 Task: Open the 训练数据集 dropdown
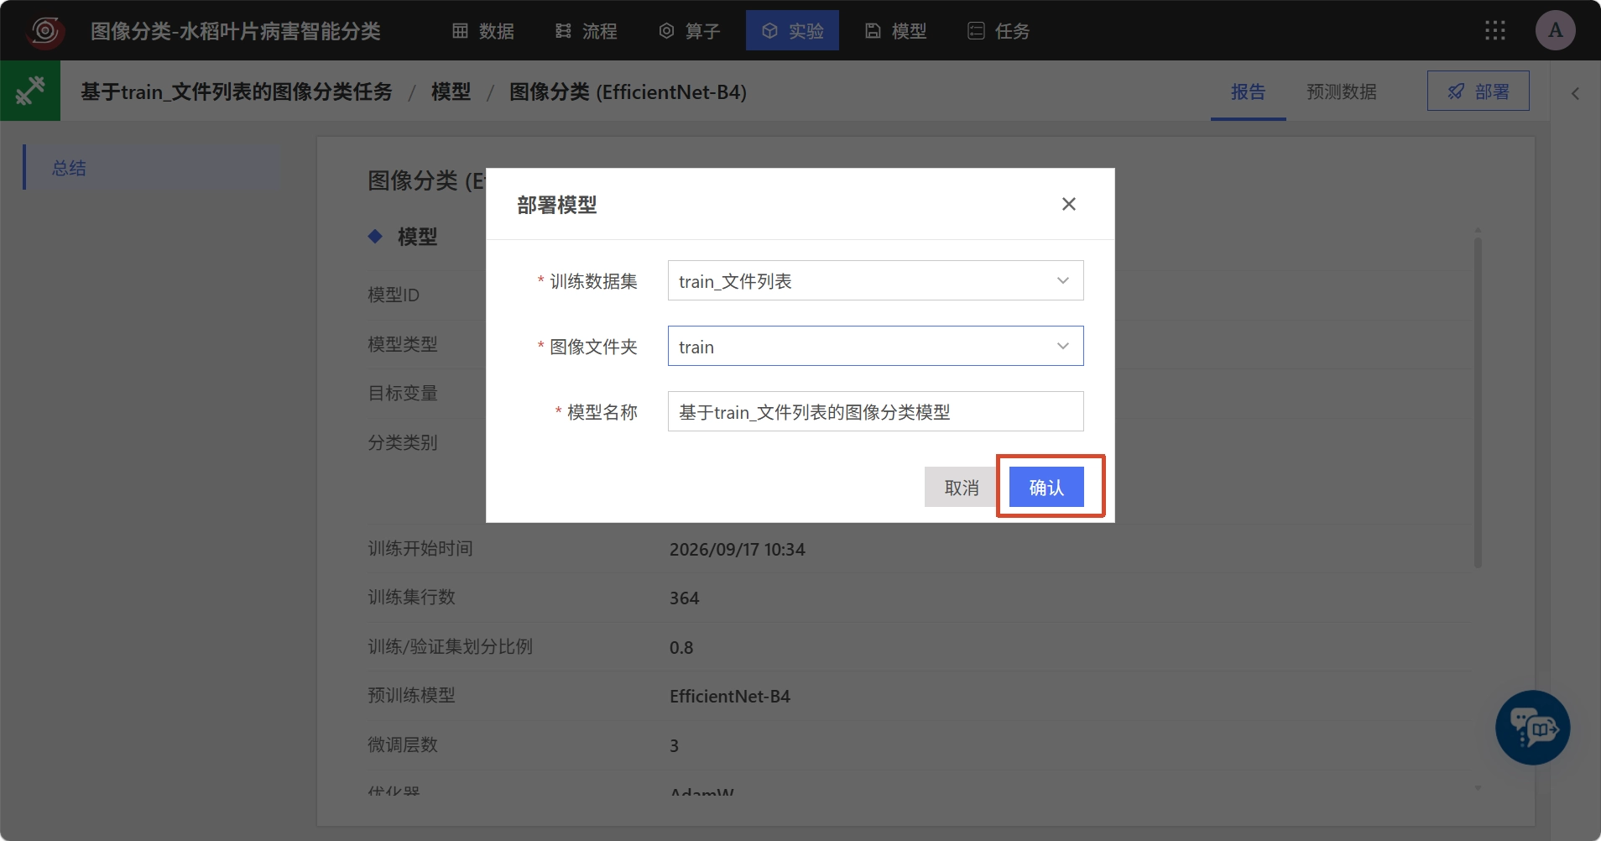[875, 280]
